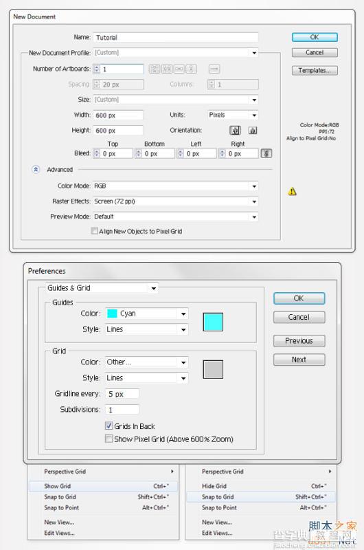Viewport: 364px width, 550px height.
Task: Enable Align New Objects to Pixel Grid
Action: (94, 231)
